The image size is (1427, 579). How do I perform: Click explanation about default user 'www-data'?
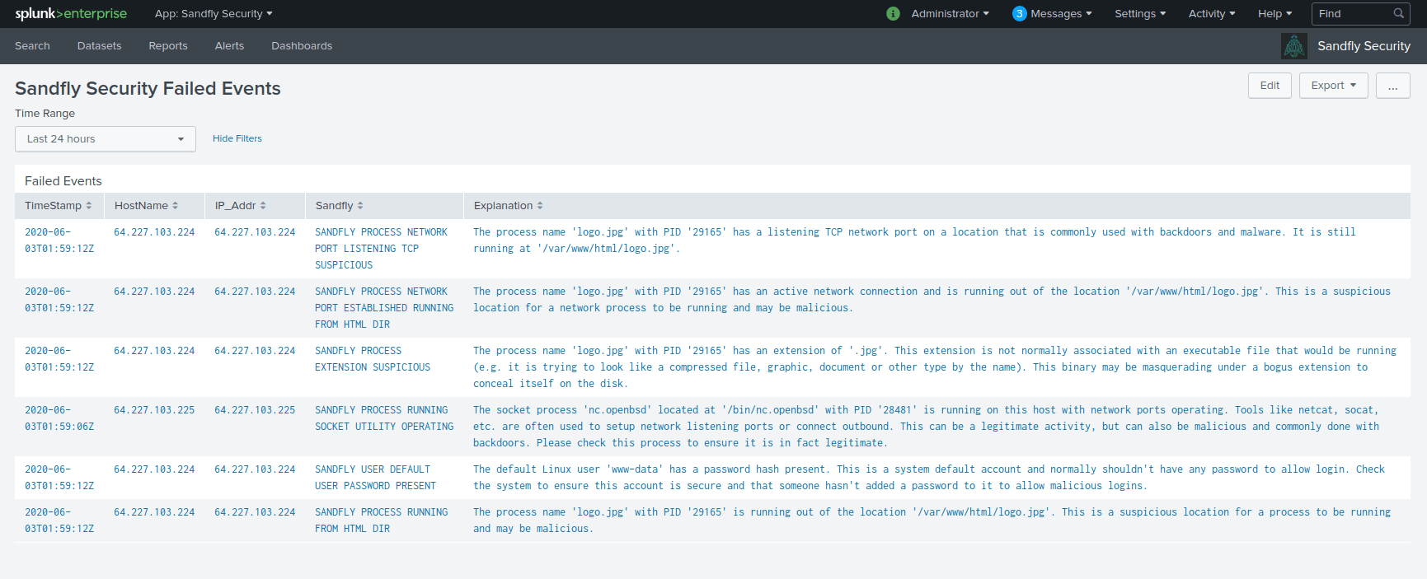pos(929,478)
